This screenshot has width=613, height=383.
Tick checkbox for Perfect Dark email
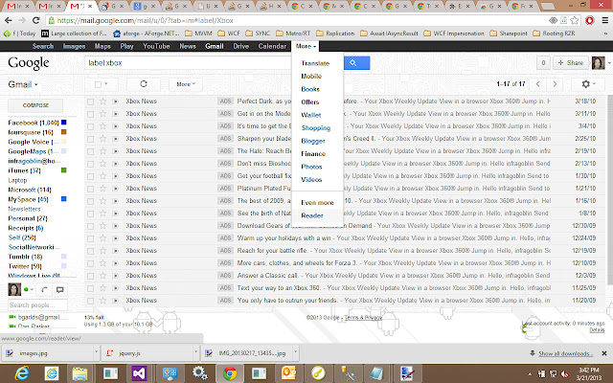click(x=90, y=101)
